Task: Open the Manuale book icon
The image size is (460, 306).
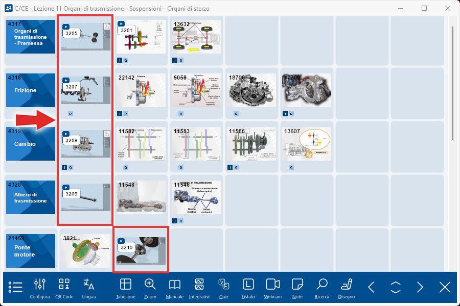Action: [x=175, y=288]
